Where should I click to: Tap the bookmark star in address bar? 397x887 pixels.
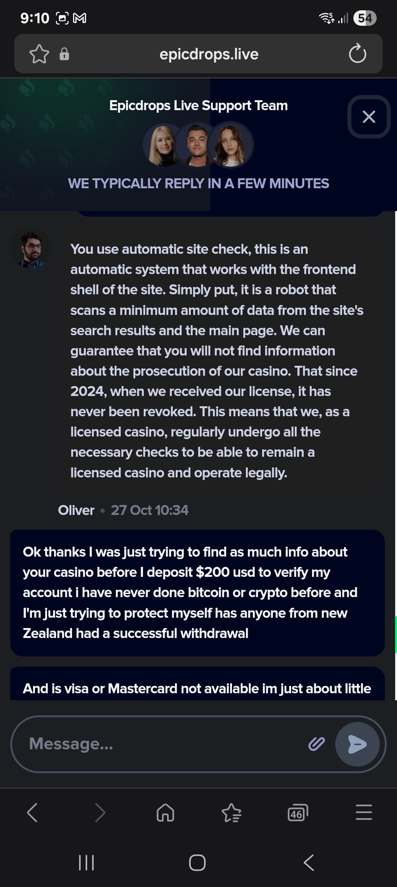(39, 54)
